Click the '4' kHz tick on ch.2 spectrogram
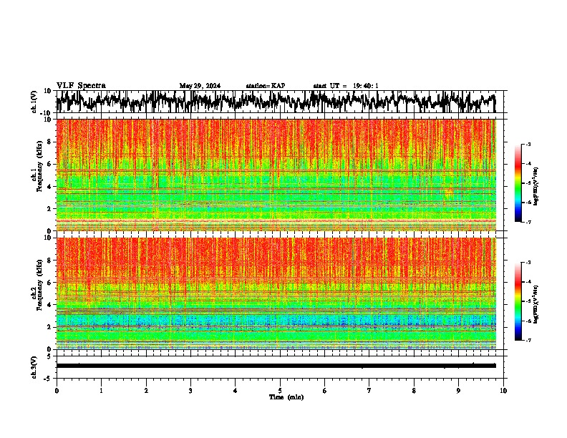The height and width of the screenshot is (438, 567). (x=50, y=305)
